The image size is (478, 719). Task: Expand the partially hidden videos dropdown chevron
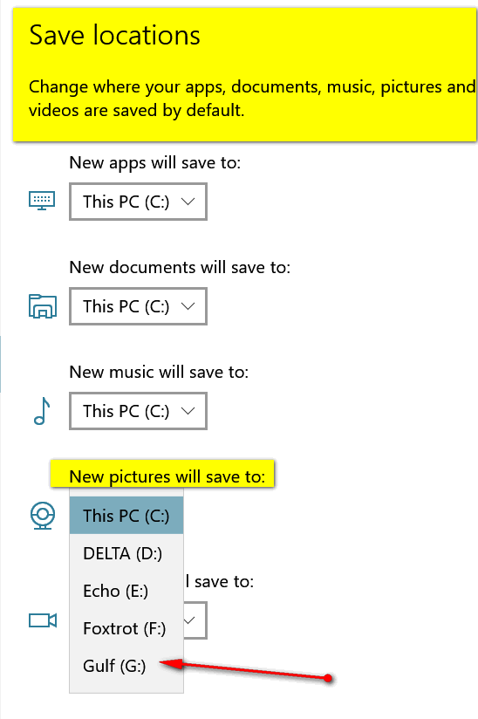190,620
